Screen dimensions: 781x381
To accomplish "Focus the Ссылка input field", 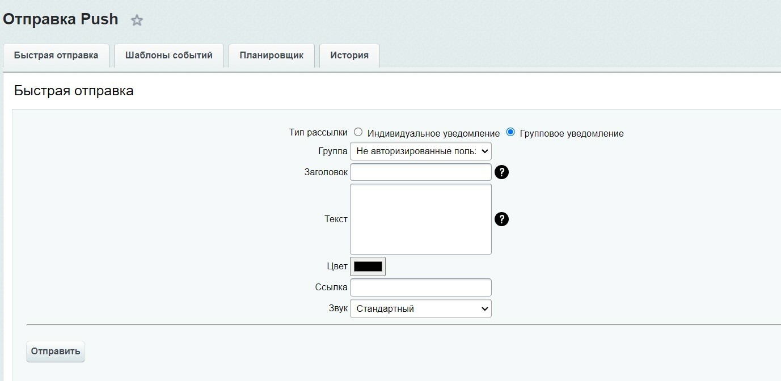I will pyautogui.click(x=421, y=287).
